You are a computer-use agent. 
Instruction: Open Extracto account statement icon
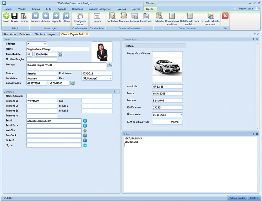coord(159,16)
